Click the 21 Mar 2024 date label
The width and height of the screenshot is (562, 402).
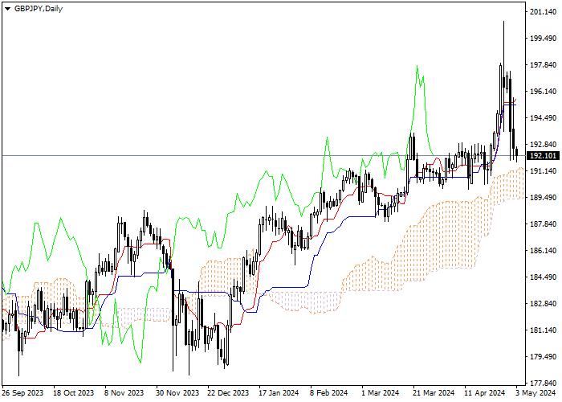(434, 393)
